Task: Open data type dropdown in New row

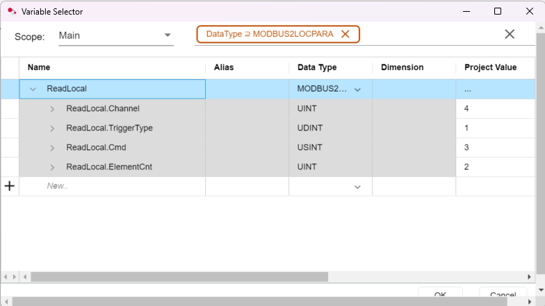Action: (x=358, y=187)
